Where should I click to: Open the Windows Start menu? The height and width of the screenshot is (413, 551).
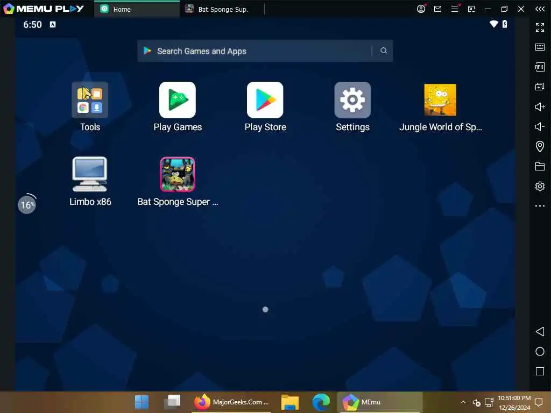tap(142, 402)
